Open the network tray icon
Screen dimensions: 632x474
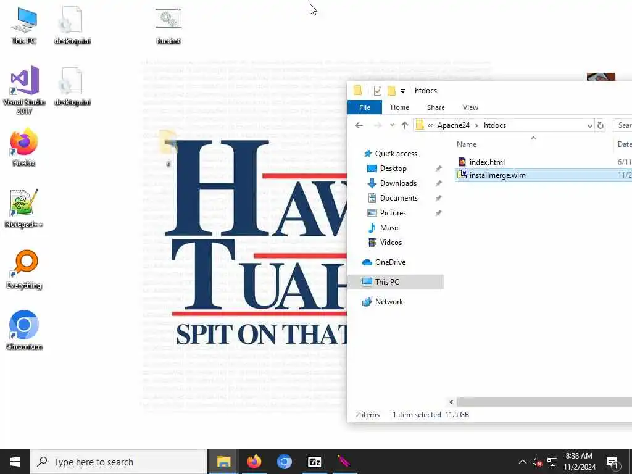pyautogui.click(x=552, y=462)
